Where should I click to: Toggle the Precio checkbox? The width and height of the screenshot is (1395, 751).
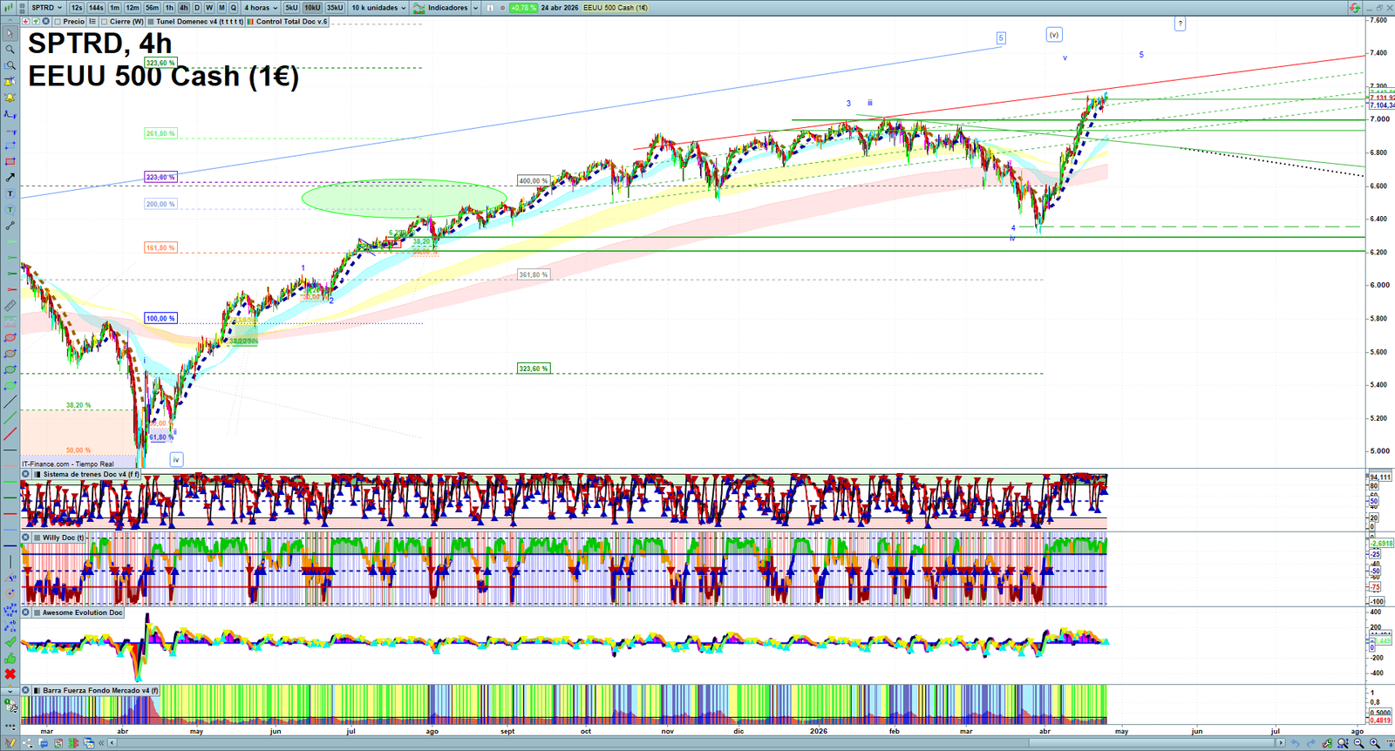(58, 22)
